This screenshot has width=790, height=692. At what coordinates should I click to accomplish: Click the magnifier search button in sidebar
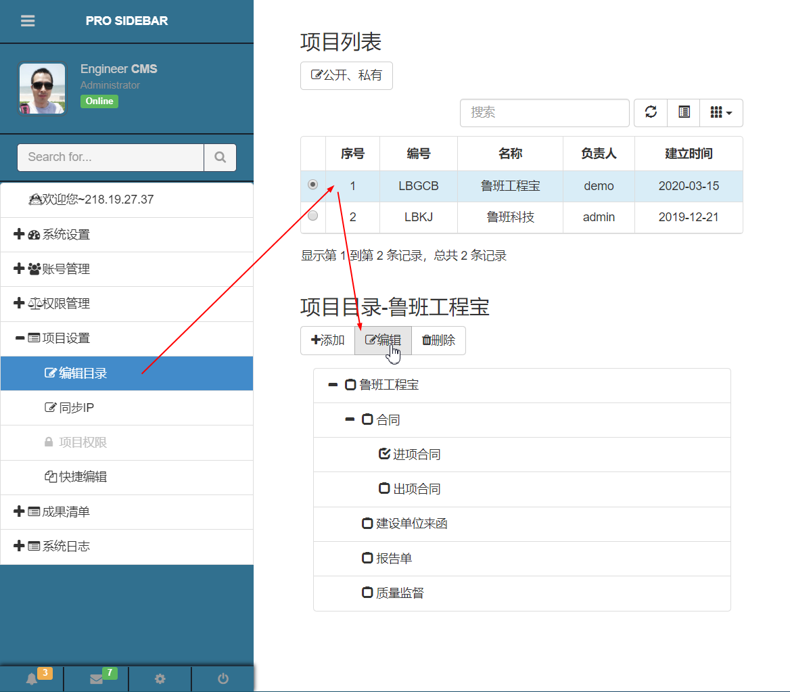220,157
